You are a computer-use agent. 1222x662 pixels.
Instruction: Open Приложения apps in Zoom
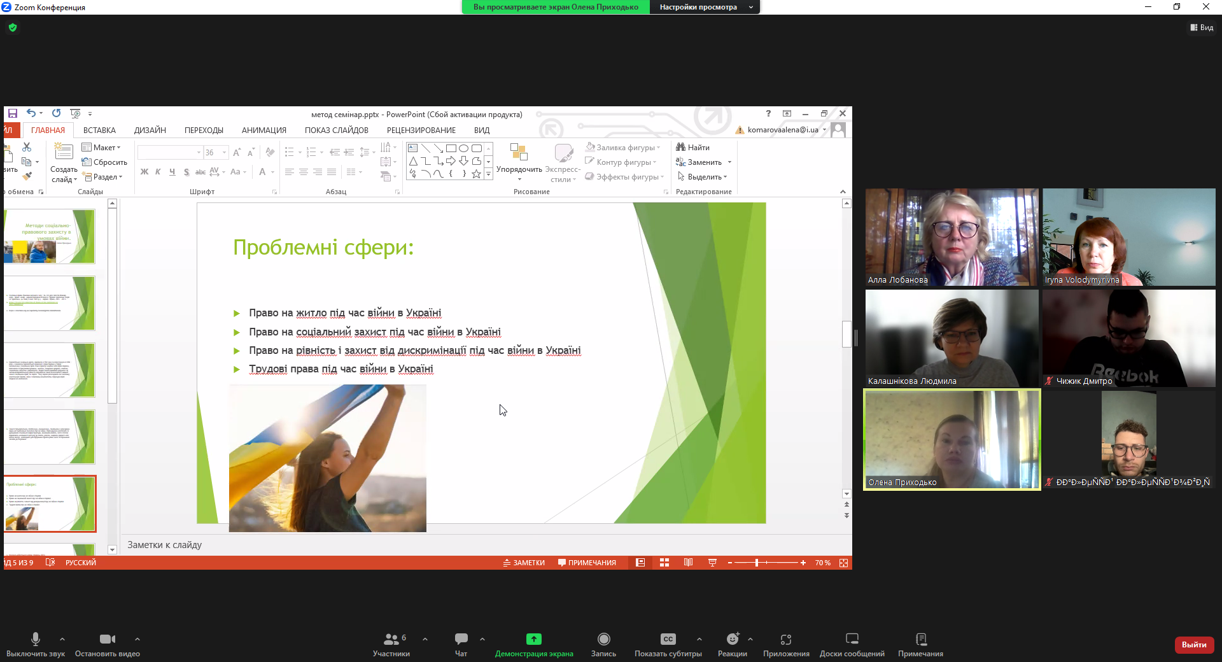[786, 644]
